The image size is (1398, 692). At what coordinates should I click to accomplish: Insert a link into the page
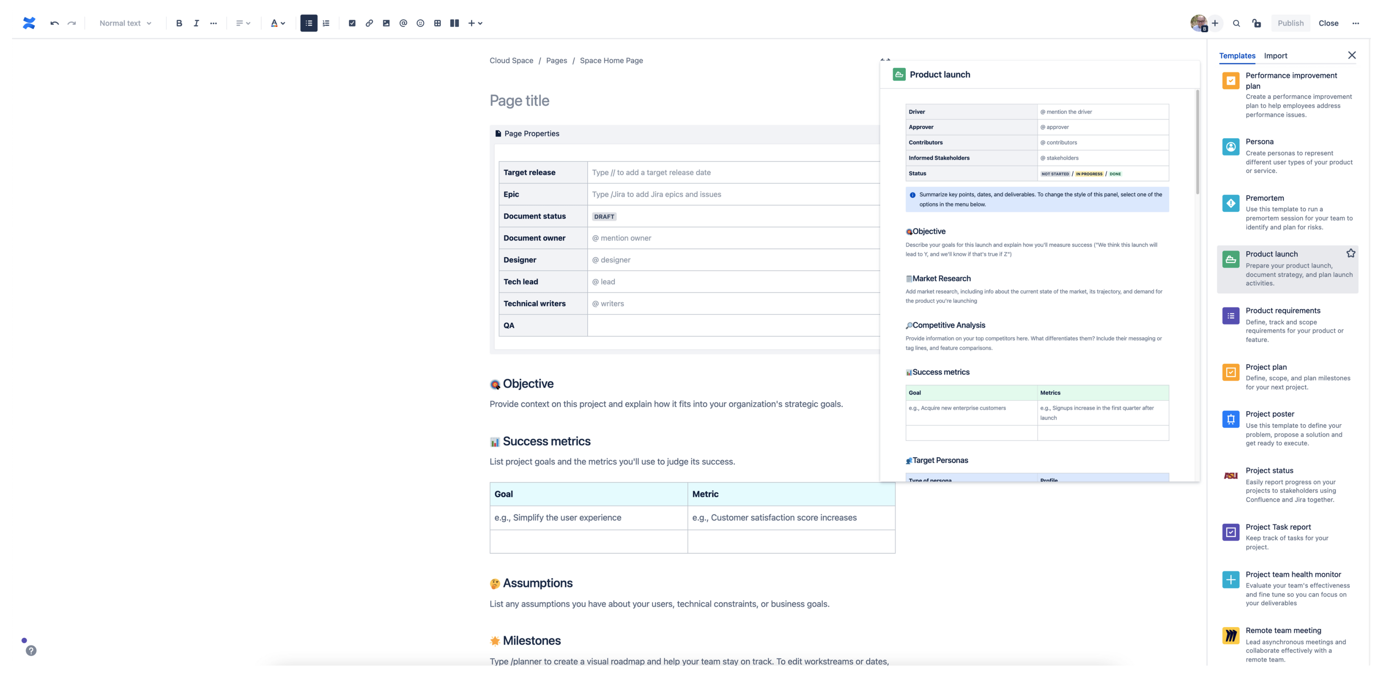click(x=369, y=23)
